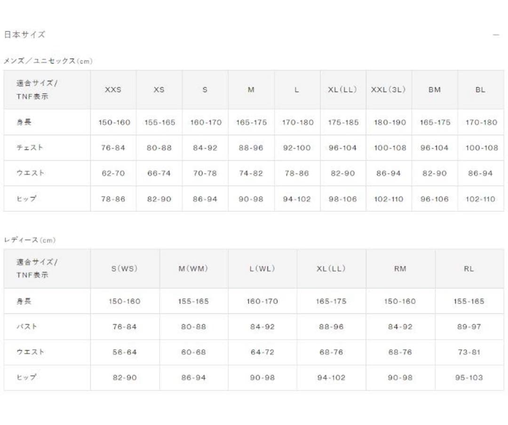Select the チェスト row label
The height and width of the screenshot is (425, 508).
point(30,147)
